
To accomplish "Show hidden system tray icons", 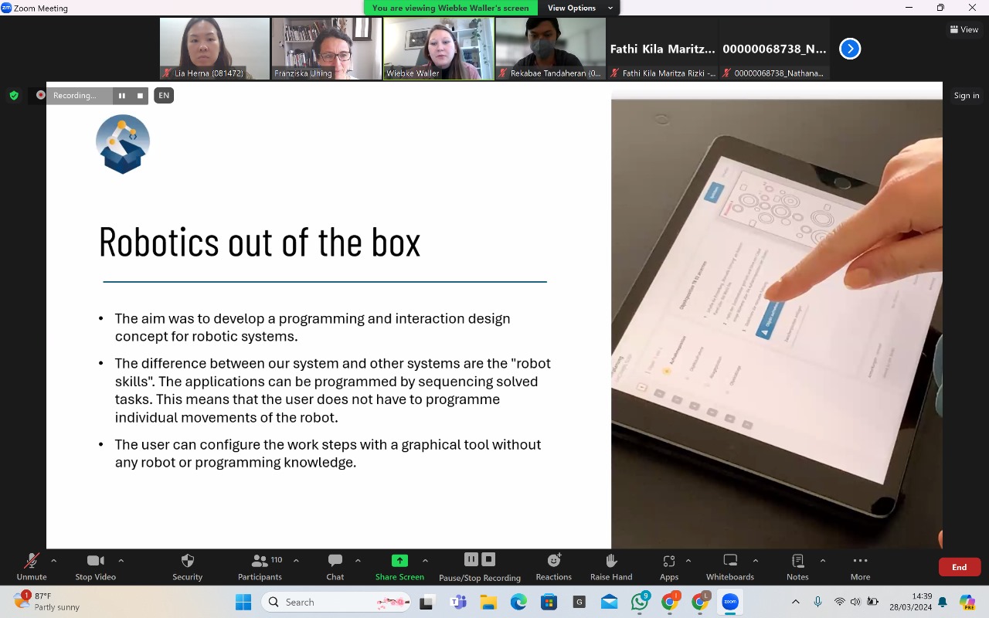I will 796,602.
